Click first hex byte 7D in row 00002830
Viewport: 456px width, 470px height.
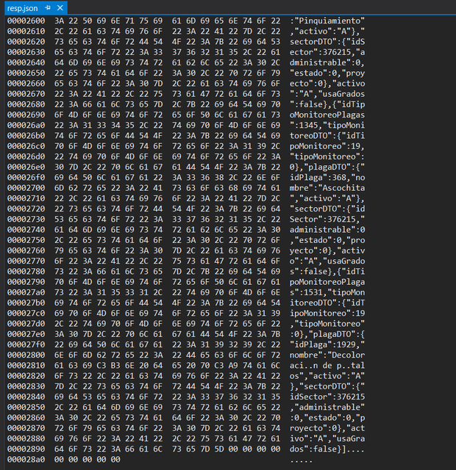59,386
